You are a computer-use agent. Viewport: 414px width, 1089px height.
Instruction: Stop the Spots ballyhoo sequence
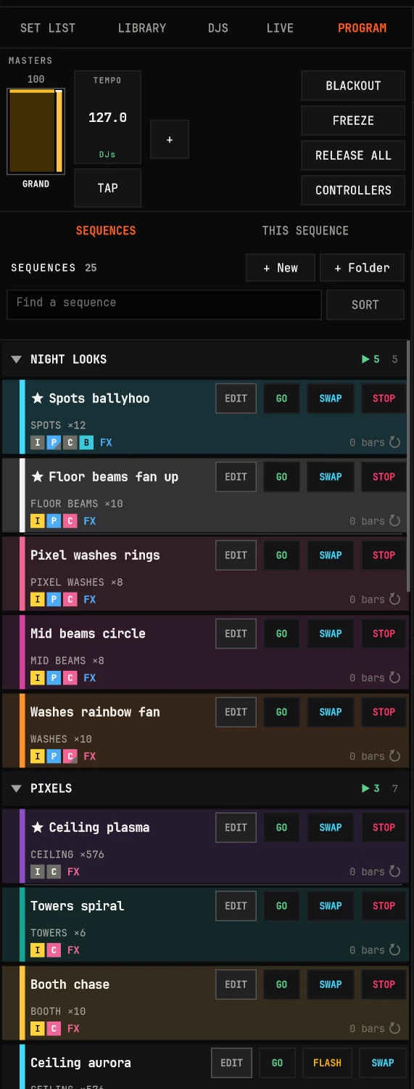click(384, 399)
